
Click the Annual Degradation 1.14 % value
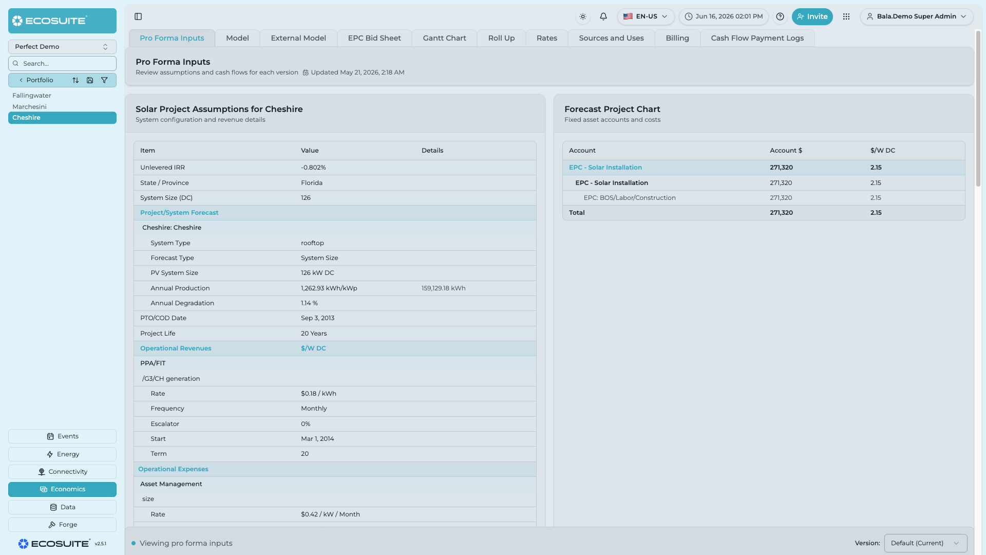[309, 303]
